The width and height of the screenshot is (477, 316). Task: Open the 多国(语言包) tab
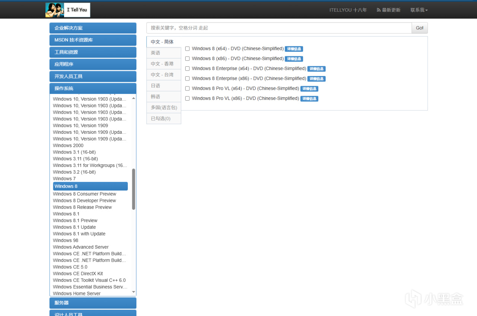(164, 107)
